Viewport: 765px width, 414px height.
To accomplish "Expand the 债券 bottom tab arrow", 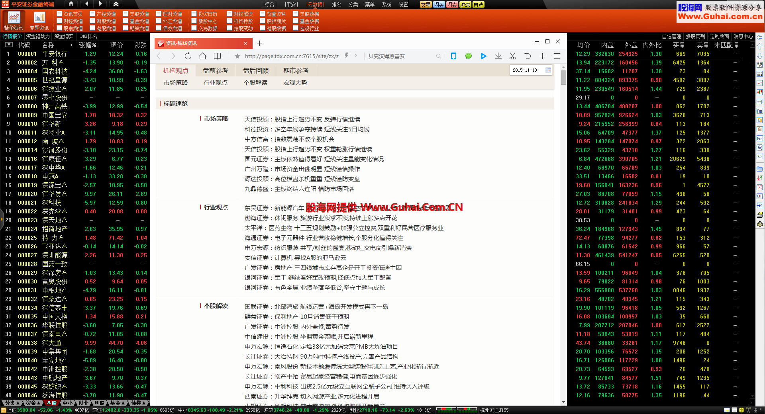I will click(144, 403).
